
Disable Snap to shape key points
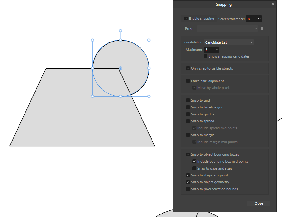188,175
